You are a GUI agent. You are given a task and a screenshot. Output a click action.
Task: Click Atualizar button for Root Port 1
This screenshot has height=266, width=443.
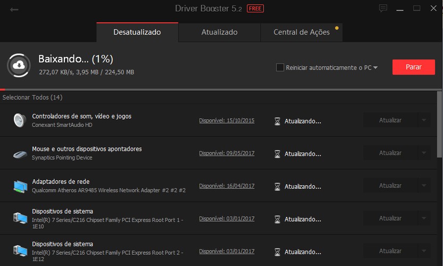click(390, 218)
